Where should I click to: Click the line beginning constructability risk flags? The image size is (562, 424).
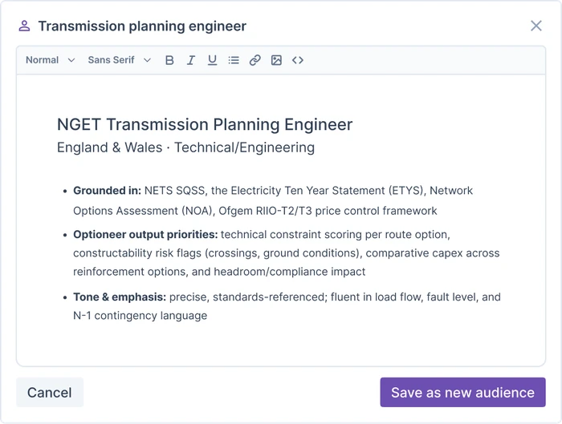pyautogui.click(x=287, y=253)
